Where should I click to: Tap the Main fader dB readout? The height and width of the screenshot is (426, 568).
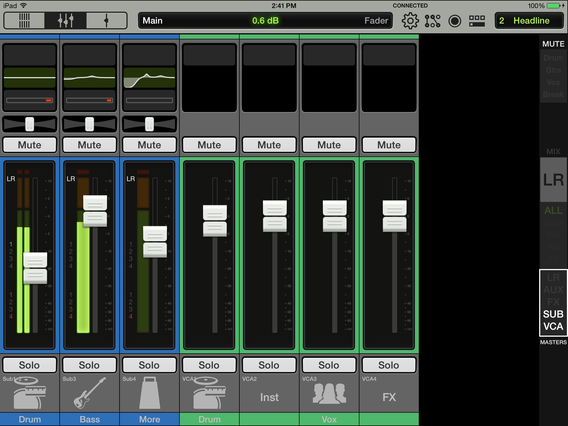coord(265,21)
